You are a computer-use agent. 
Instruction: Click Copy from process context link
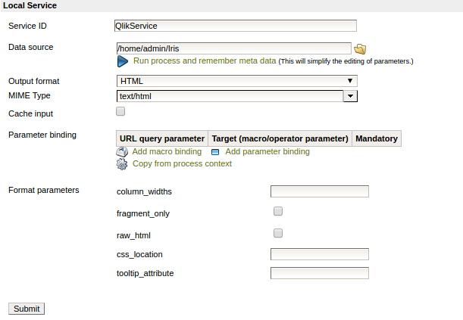182,163
